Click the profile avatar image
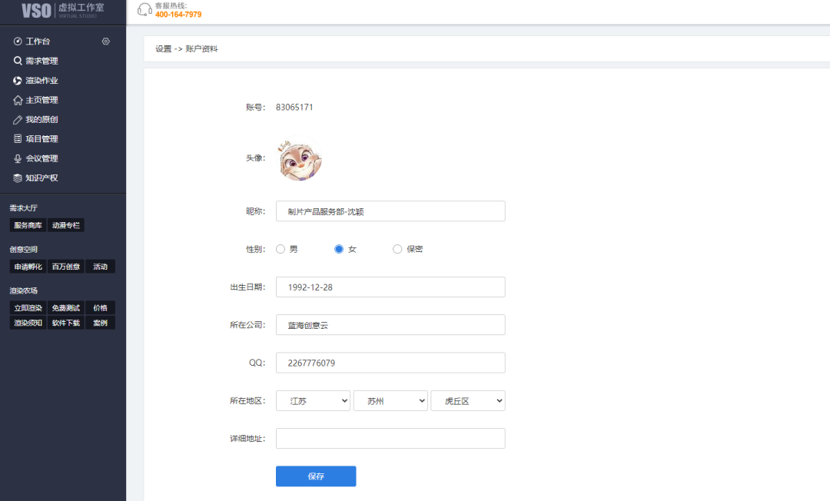The height and width of the screenshot is (501, 830). coord(300,160)
